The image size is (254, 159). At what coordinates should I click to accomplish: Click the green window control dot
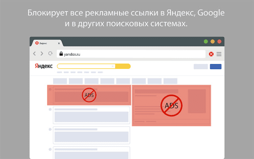click(x=206, y=42)
